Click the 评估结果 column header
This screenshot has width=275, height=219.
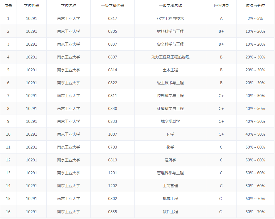click(x=221, y=6)
